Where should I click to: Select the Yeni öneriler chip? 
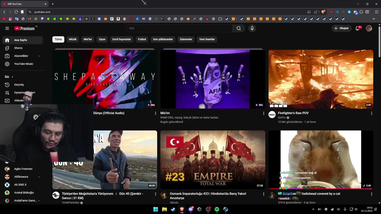pos(207,39)
